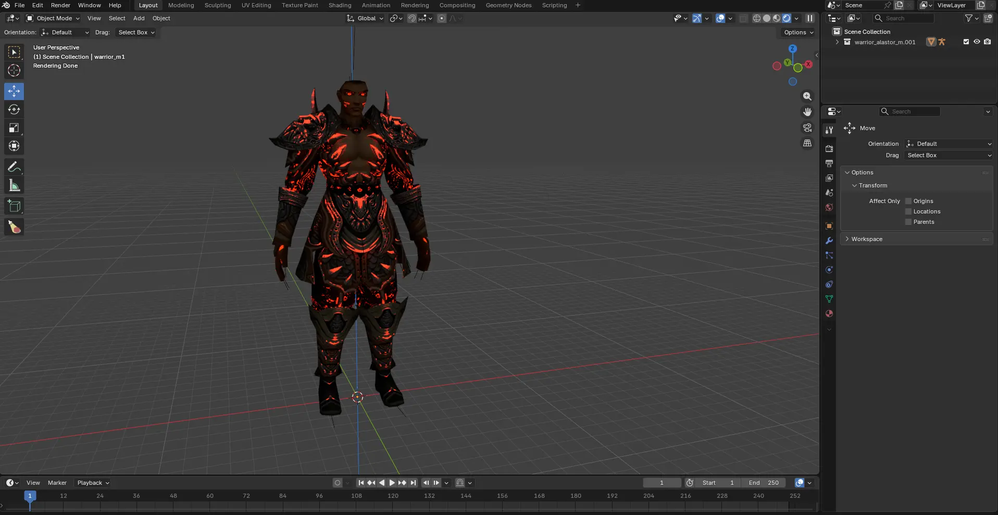Toggle proportional editing in header
998x515 pixels.
click(442, 18)
